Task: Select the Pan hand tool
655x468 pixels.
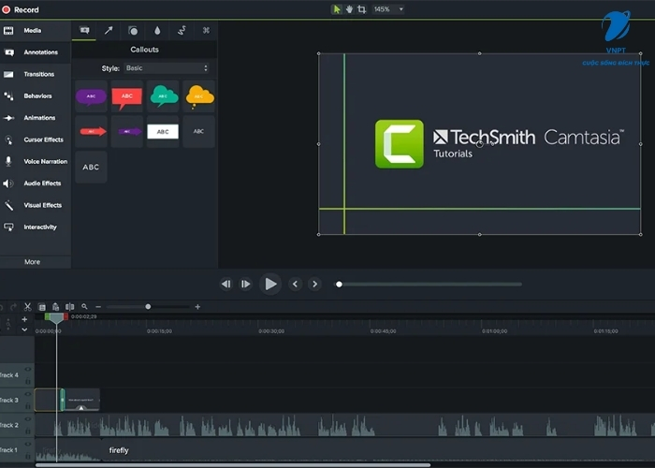Action: 349,9
